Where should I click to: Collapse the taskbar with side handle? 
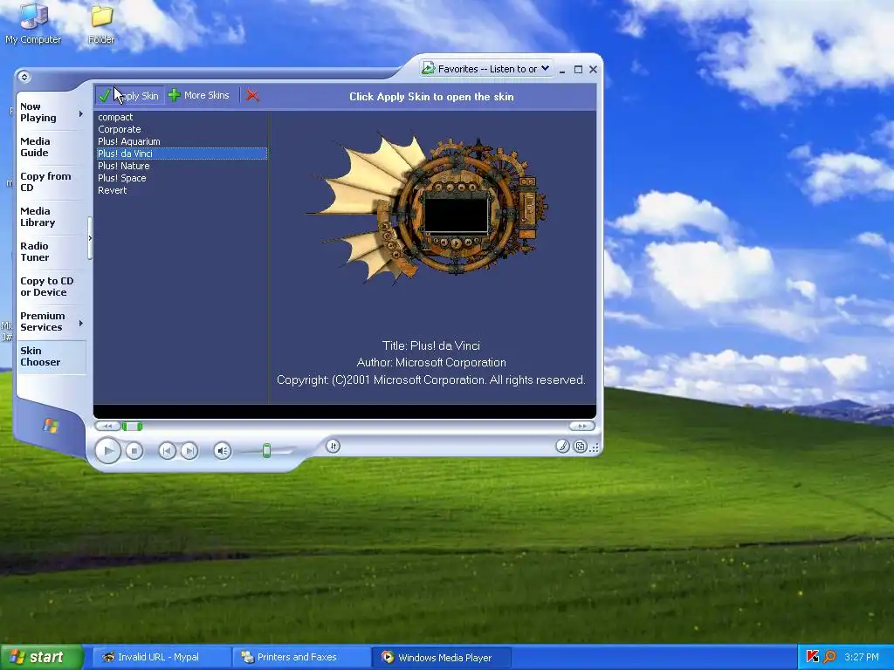[90, 238]
